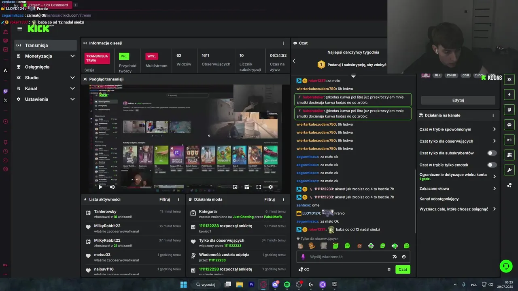Expand Wyznacz cele, które chcesz osiągnąć
Image resolution: width=518 pixels, height=291 pixels.
(458, 209)
